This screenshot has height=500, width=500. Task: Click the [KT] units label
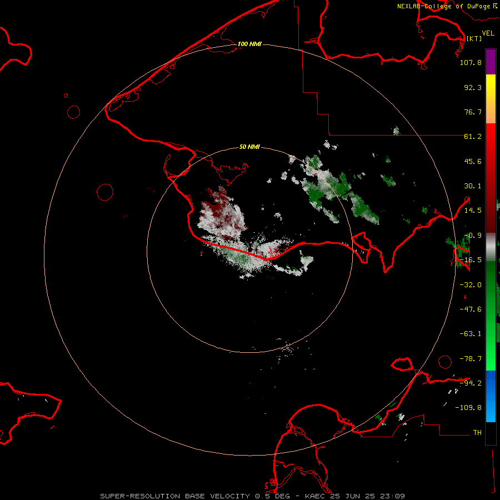click(x=474, y=38)
